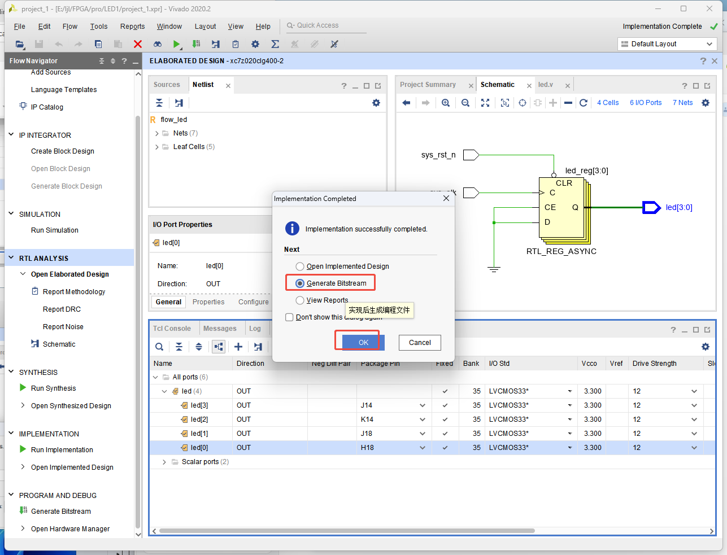Screen dimensions: 727x555
Task: Open IP Catalog in Flow Navigator
Action: [47, 107]
